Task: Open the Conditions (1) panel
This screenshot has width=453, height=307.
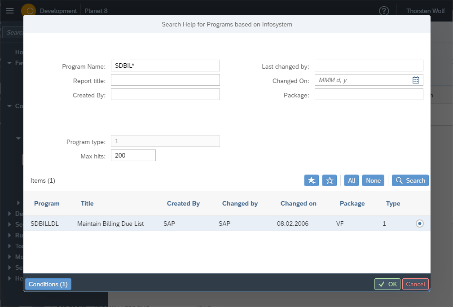Action: pyautogui.click(x=48, y=284)
